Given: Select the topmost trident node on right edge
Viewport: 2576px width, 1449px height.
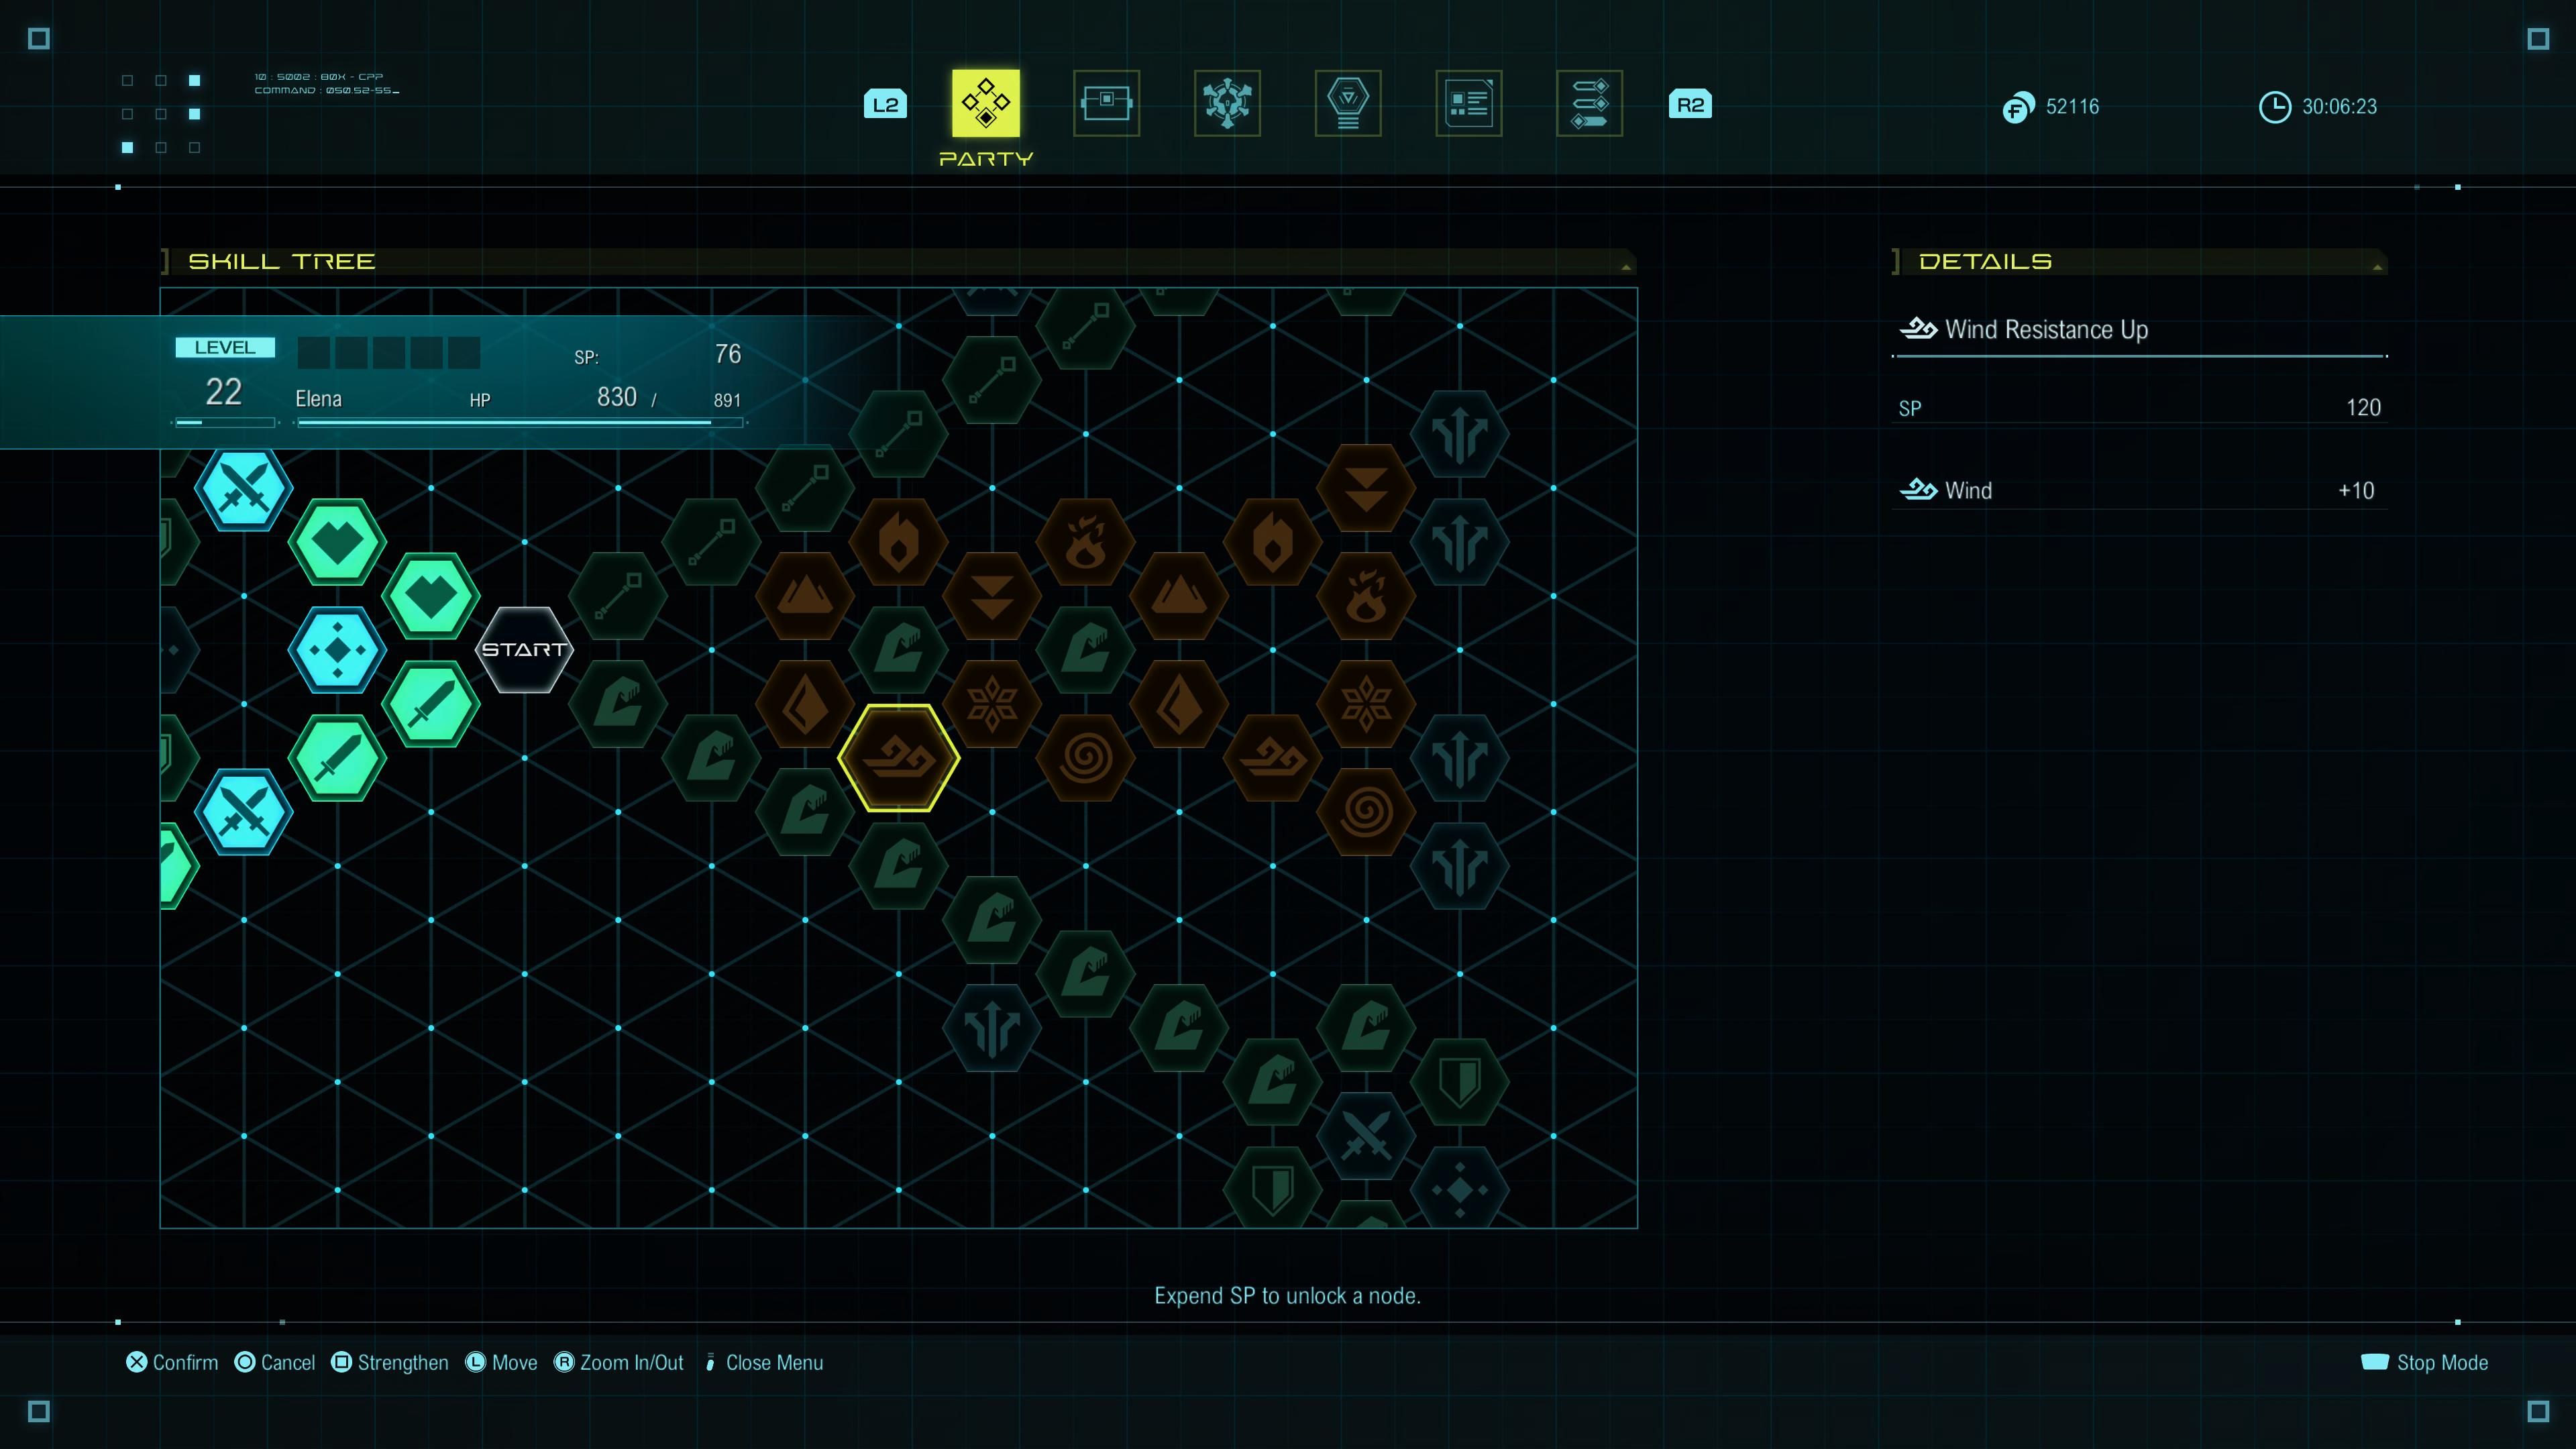Looking at the screenshot, I should click(x=1459, y=434).
